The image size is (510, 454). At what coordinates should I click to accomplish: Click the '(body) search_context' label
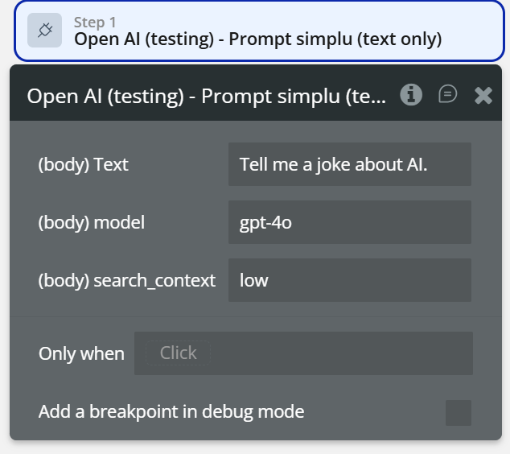127,281
